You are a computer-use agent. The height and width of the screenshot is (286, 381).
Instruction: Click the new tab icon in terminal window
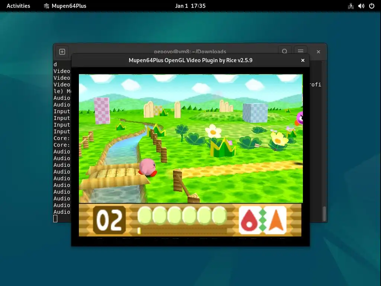tap(62, 51)
